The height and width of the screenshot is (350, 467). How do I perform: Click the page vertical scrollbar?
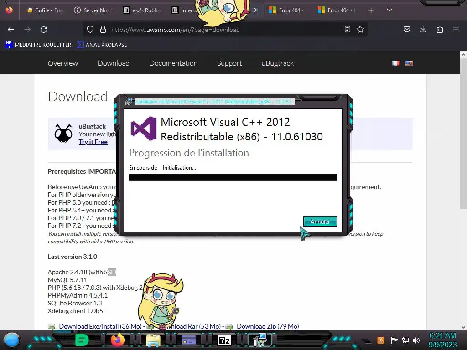point(463,134)
